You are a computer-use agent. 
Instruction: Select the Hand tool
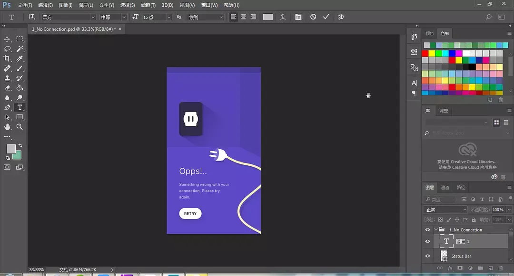point(7,127)
